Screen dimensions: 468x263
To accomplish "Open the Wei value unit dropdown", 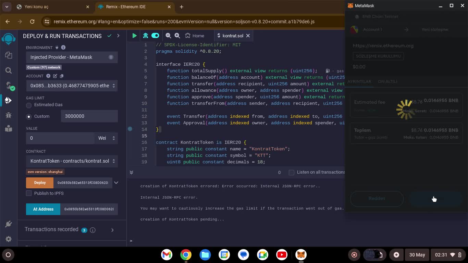I will pos(106,138).
